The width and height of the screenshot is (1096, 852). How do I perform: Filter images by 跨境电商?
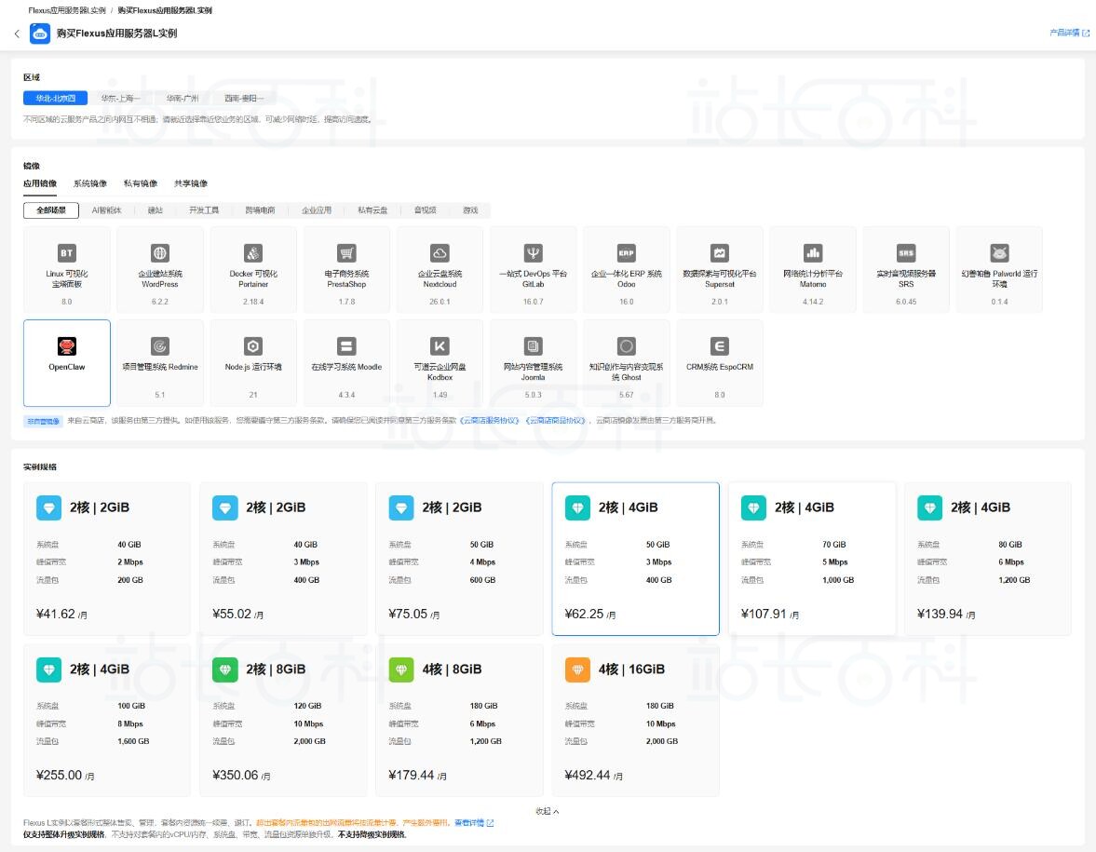[x=260, y=210]
